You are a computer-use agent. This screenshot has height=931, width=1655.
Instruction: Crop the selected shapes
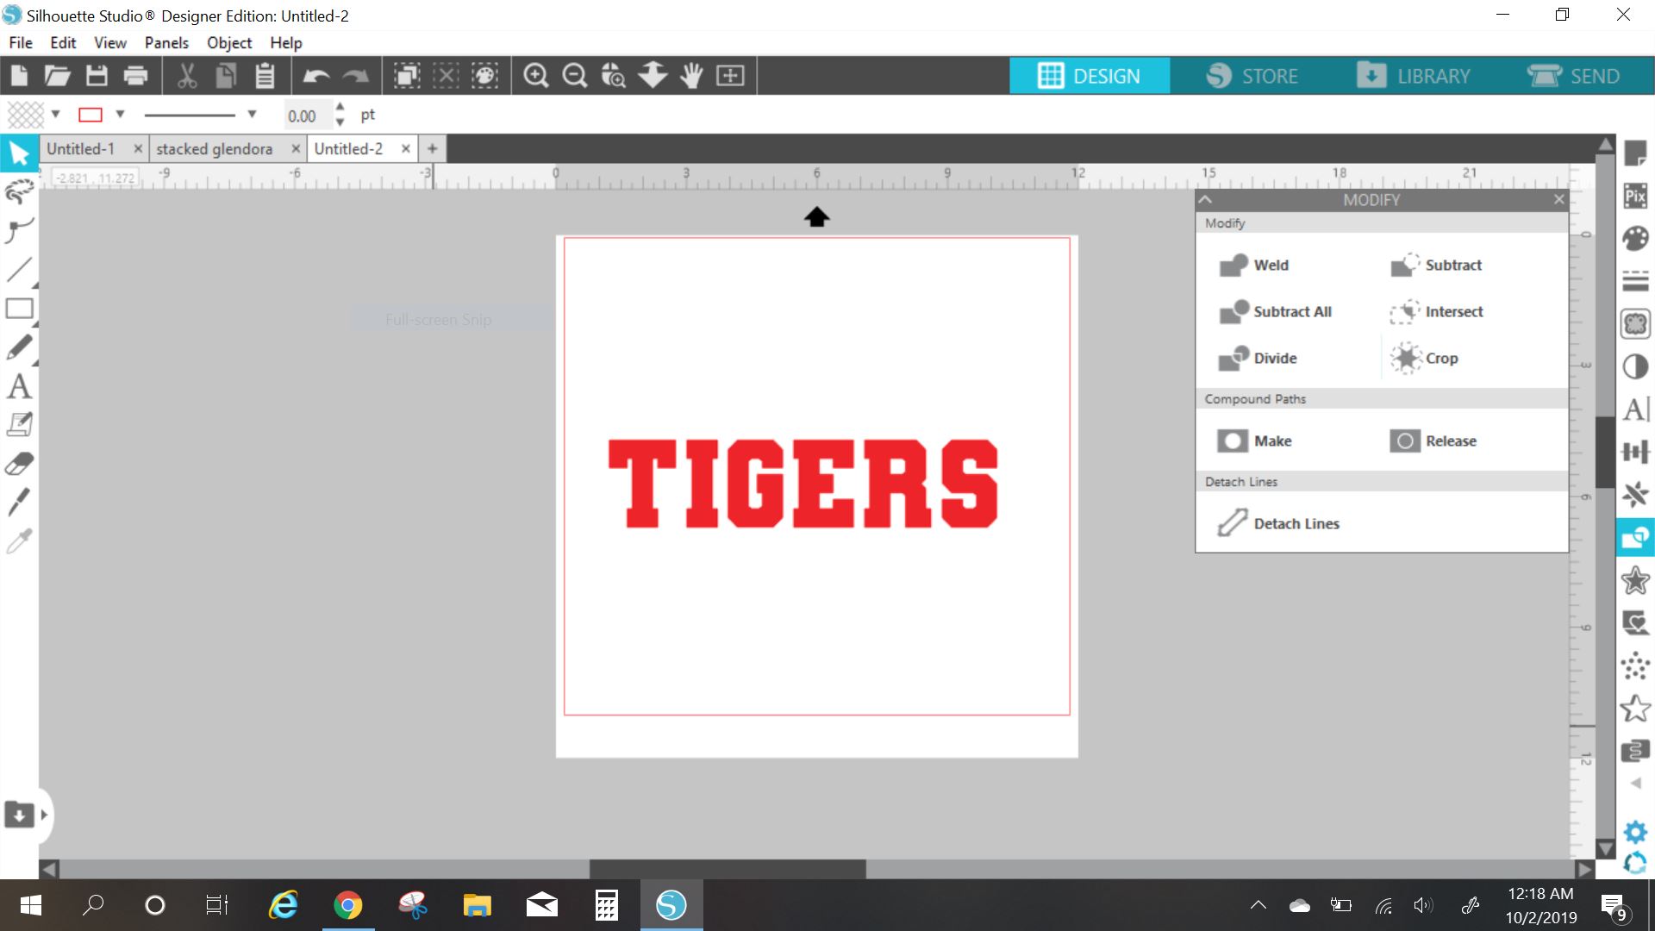click(1424, 358)
